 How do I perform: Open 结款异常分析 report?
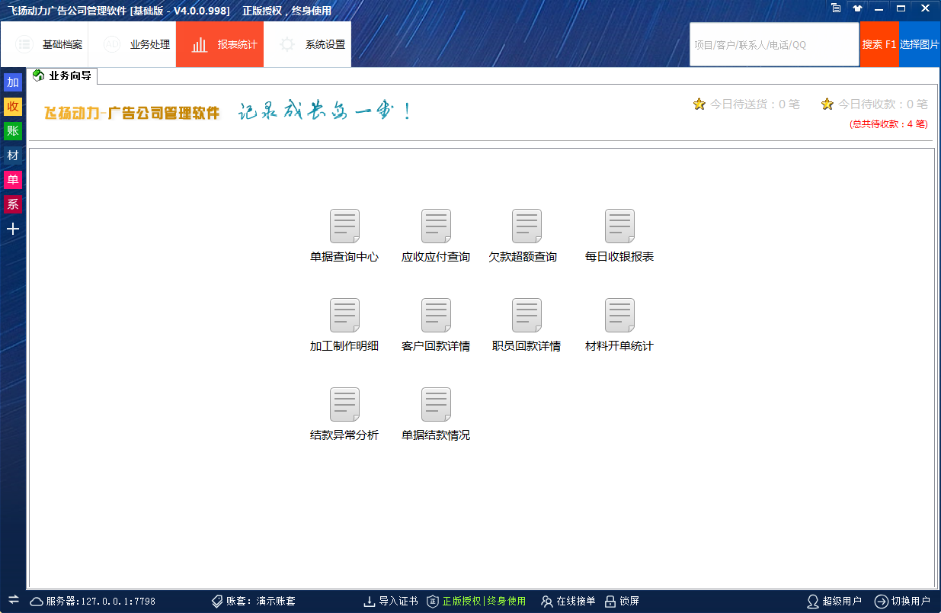pos(344,406)
